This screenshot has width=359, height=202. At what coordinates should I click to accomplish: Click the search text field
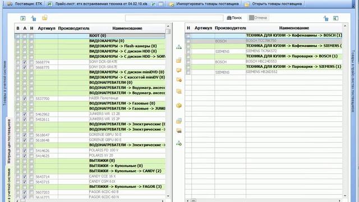(x=174, y=18)
